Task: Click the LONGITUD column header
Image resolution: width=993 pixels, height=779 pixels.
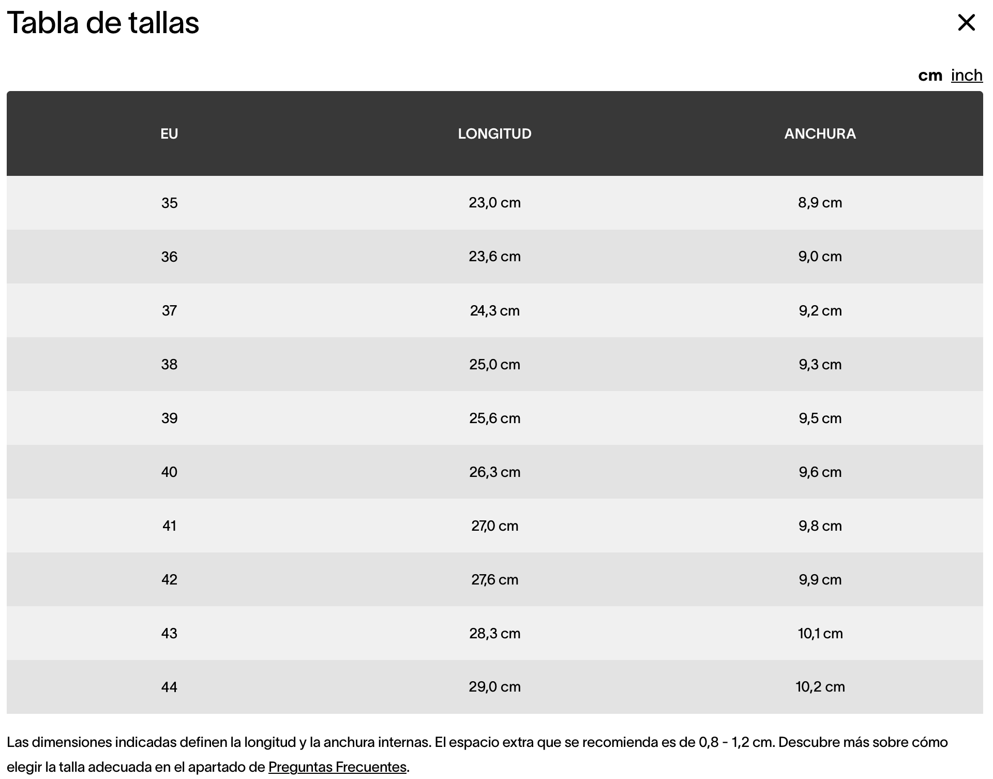Action: [x=494, y=134]
